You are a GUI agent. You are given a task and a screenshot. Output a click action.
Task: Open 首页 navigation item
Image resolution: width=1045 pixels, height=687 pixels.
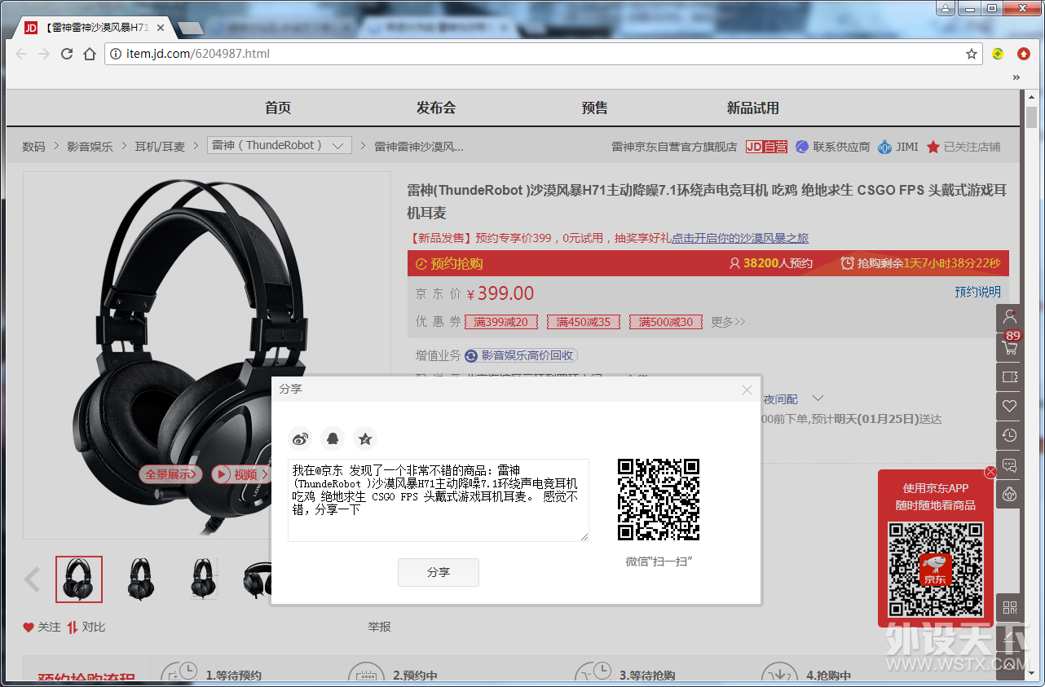[278, 108]
